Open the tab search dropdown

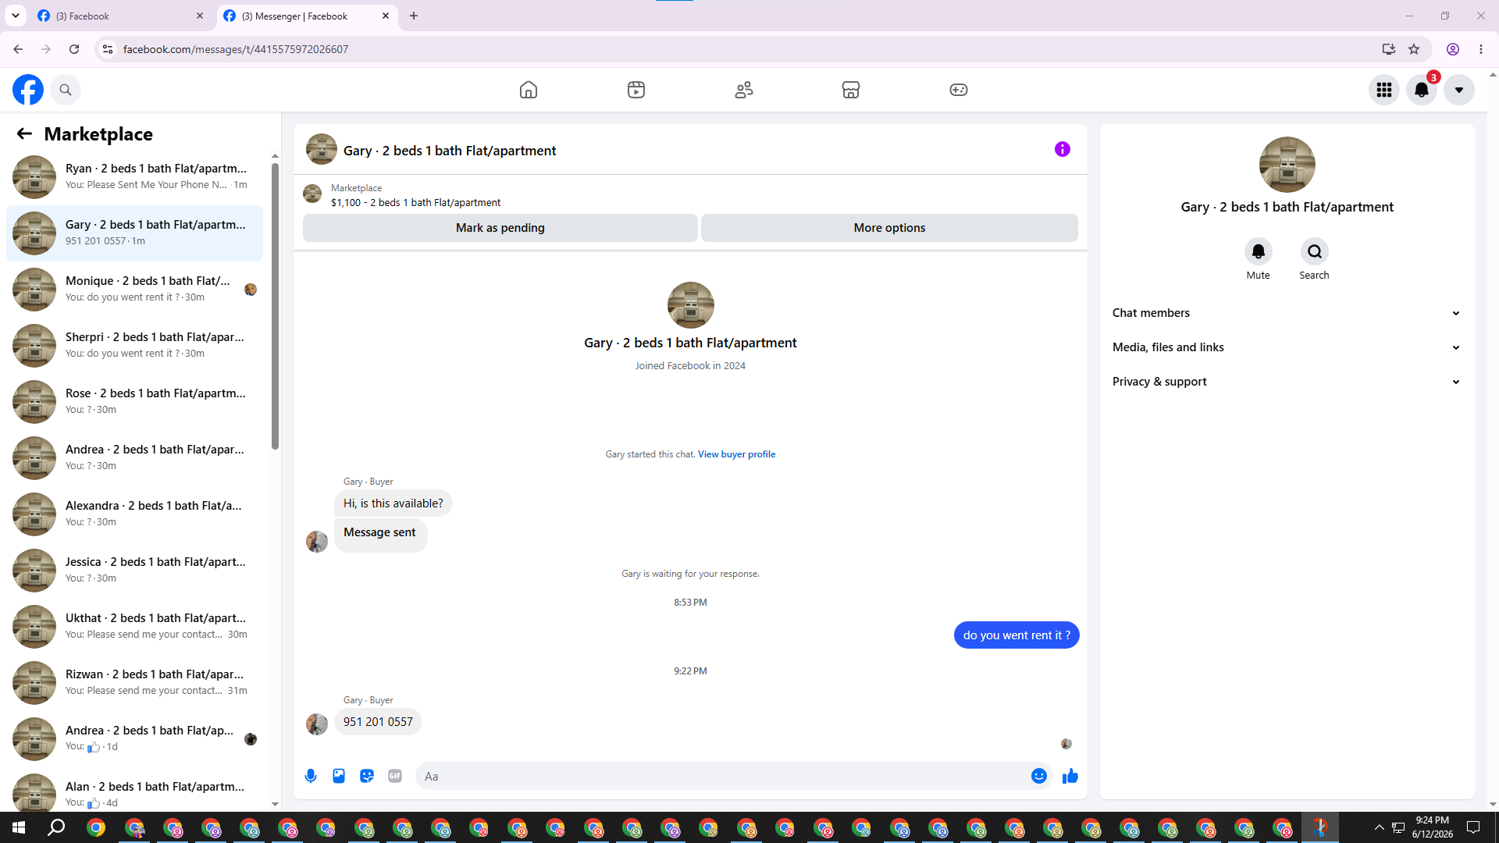point(16,16)
